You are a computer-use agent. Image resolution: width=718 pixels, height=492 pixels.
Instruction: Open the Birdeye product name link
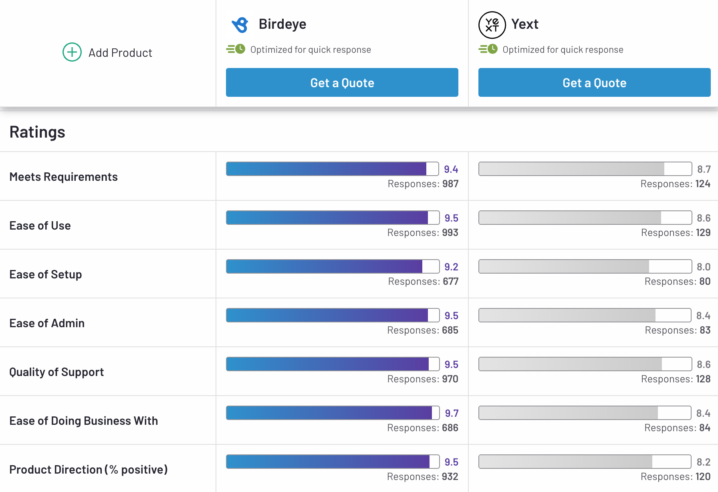(x=282, y=24)
